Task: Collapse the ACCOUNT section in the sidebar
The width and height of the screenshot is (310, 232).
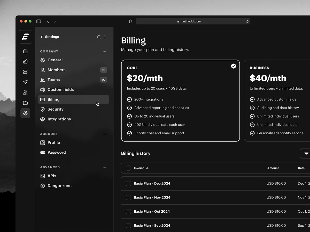Action: point(105,134)
